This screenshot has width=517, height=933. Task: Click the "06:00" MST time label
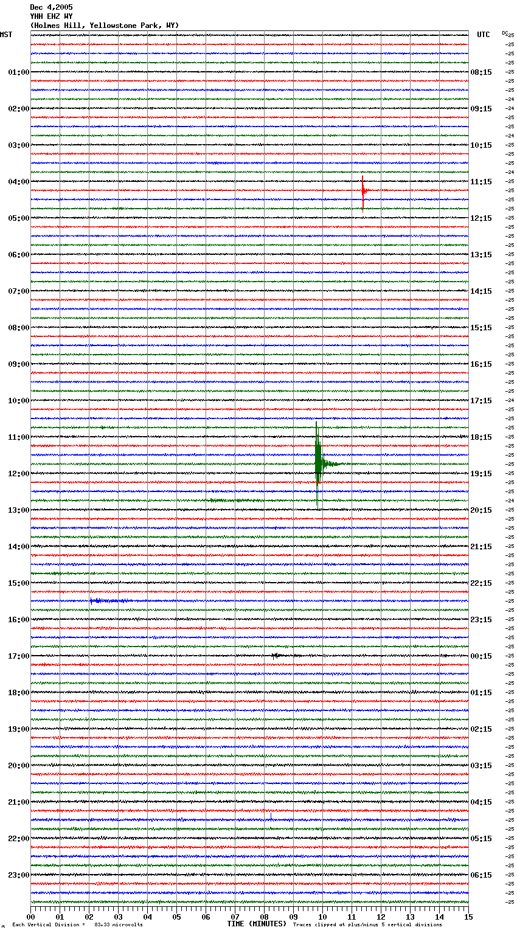19,255
